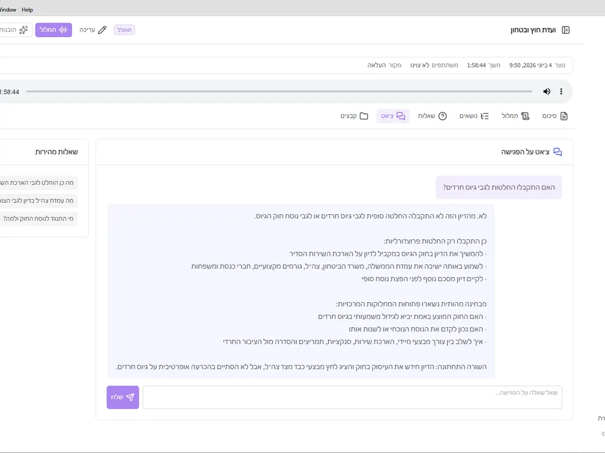Open the נושאים topics tab
Screen dimensions: 605x453
pyautogui.click(x=474, y=116)
